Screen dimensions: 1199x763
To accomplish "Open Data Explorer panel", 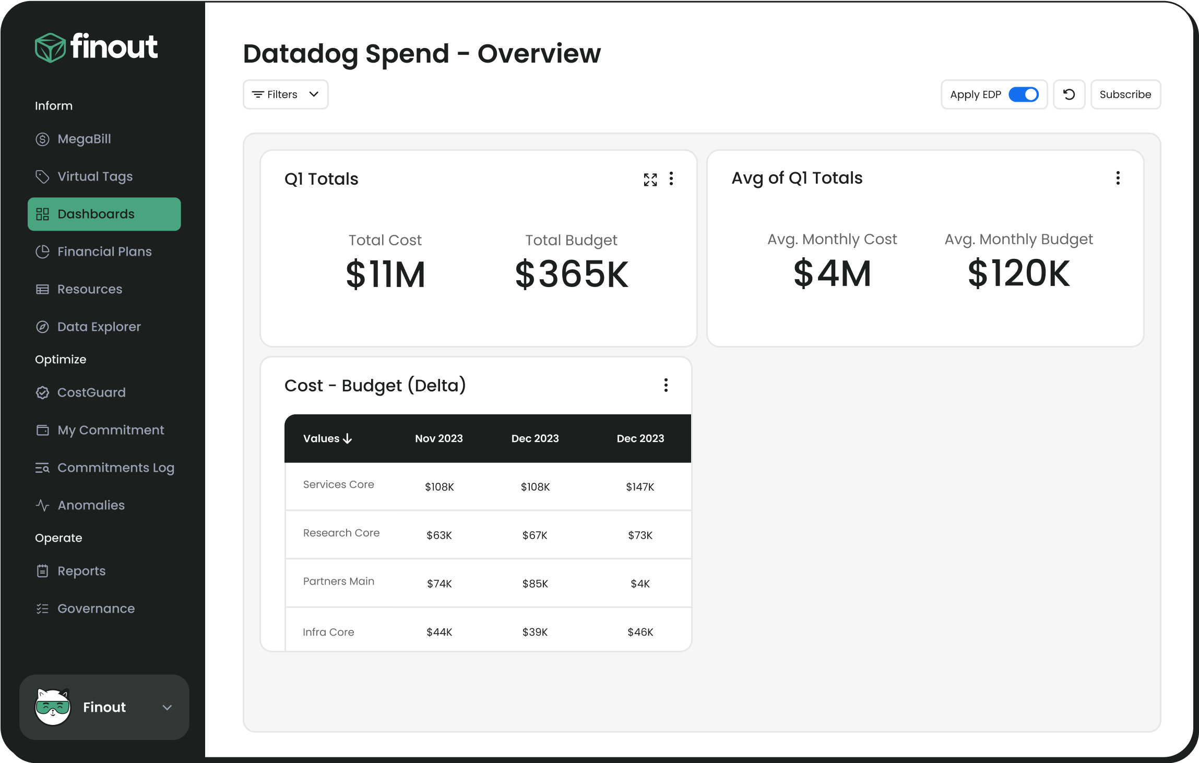I will point(99,327).
